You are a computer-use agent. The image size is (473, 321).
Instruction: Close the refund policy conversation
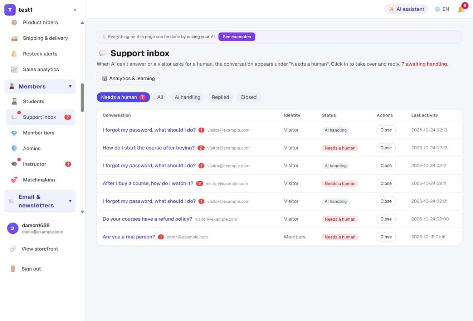point(386,219)
